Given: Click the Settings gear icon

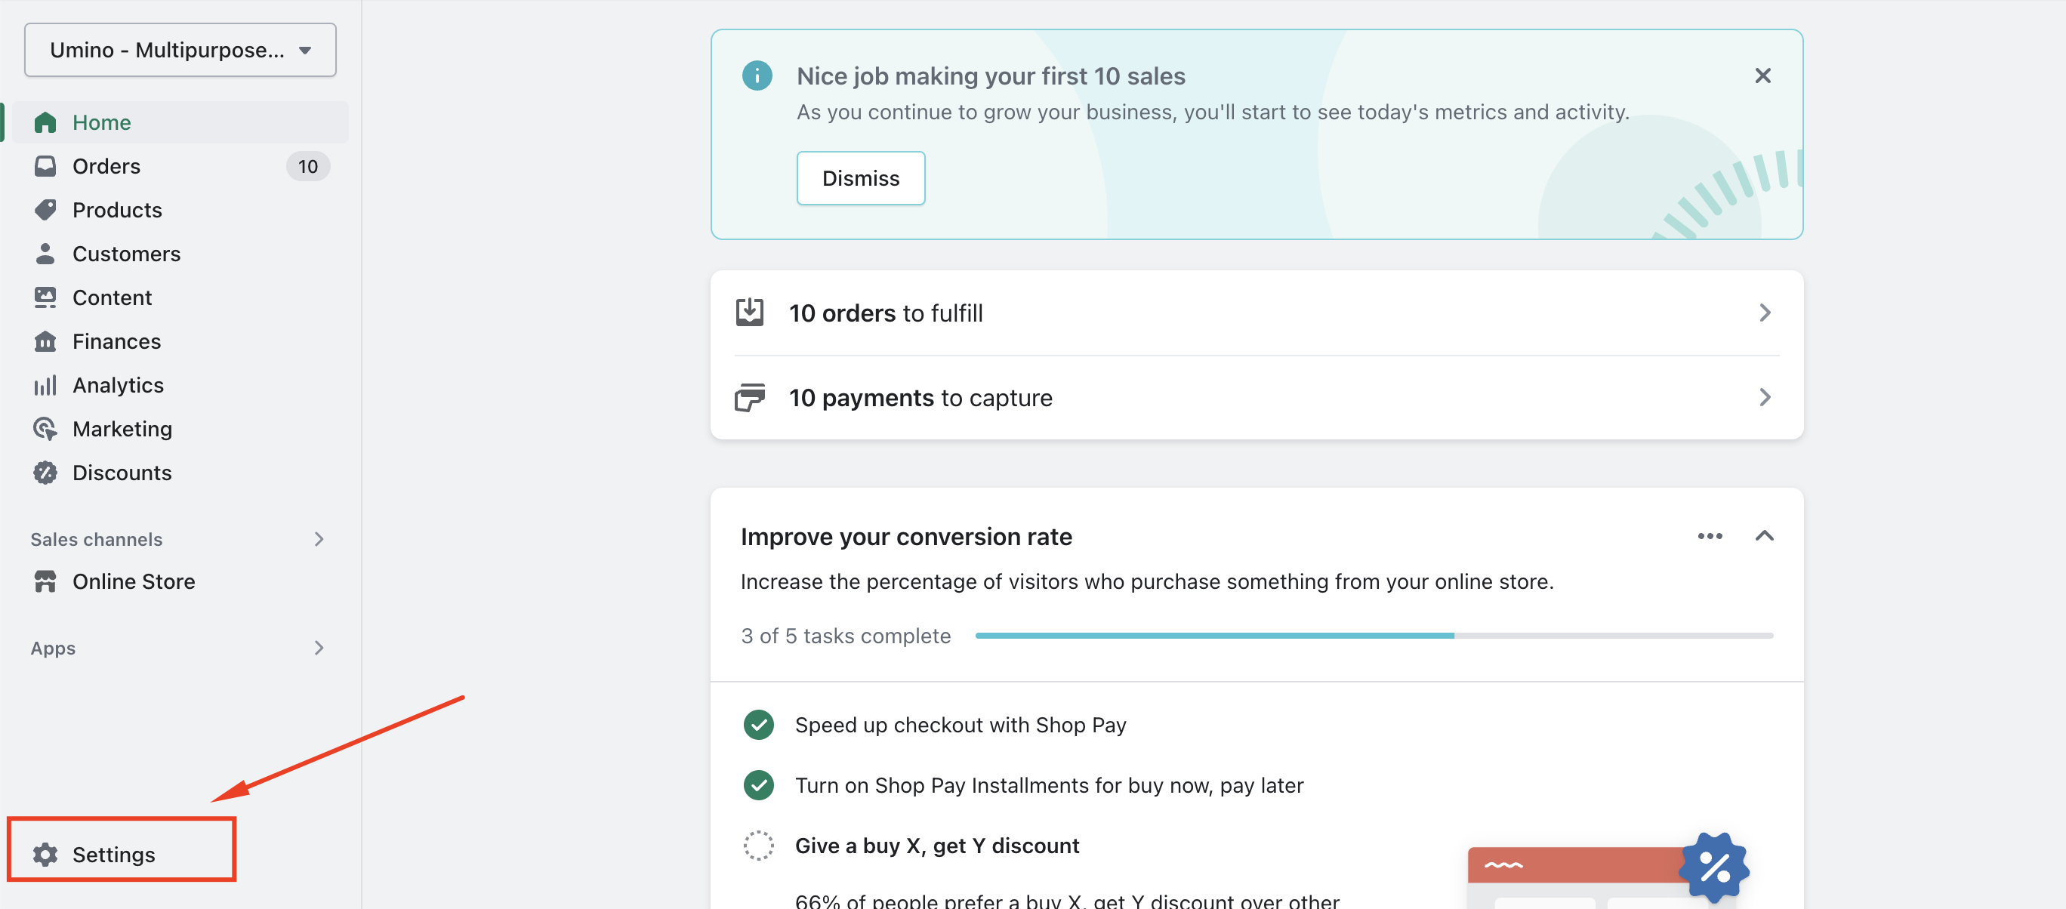Looking at the screenshot, I should click(45, 855).
